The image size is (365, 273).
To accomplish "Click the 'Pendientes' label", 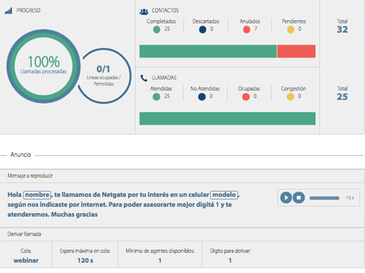I will point(294,21).
